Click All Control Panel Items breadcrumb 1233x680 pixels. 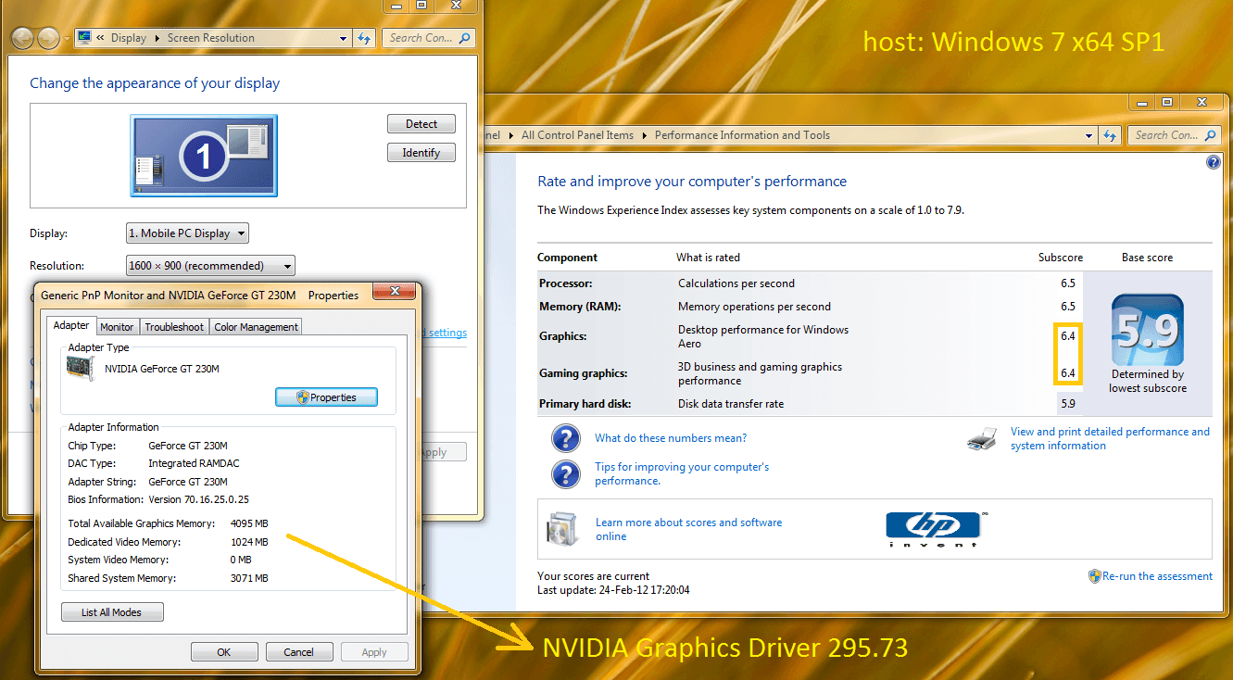[577, 135]
